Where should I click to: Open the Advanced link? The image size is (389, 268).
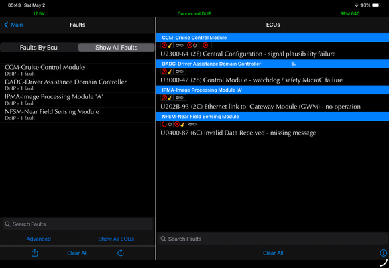[39, 239]
